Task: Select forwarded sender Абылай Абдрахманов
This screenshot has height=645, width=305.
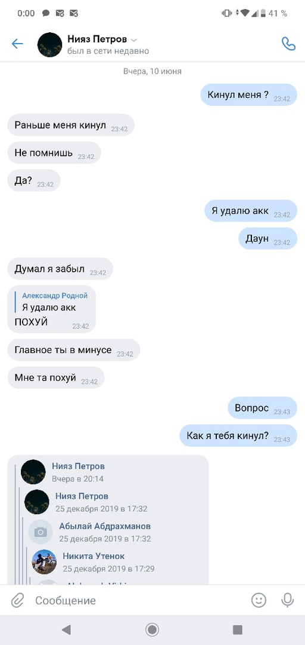Action: click(x=105, y=526)
